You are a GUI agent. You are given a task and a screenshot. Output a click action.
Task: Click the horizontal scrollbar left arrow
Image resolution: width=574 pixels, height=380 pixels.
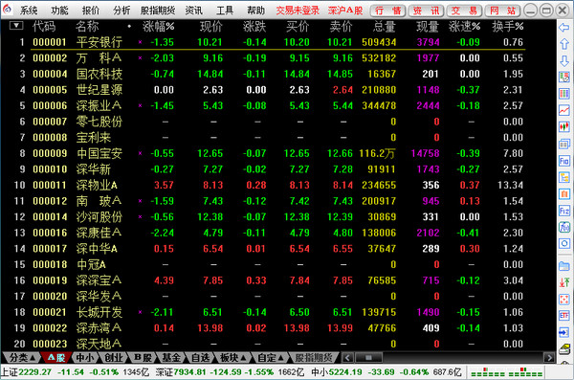[x=348, y=357]
